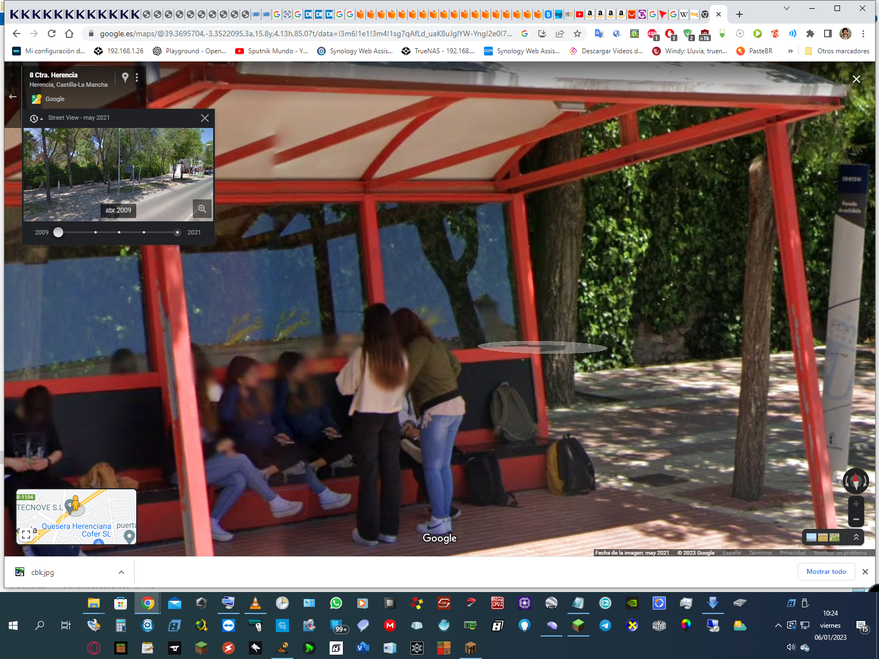Toggle the Street View time-travel history clock
Viewport: 879px width, 659px height.
(35, 118)
